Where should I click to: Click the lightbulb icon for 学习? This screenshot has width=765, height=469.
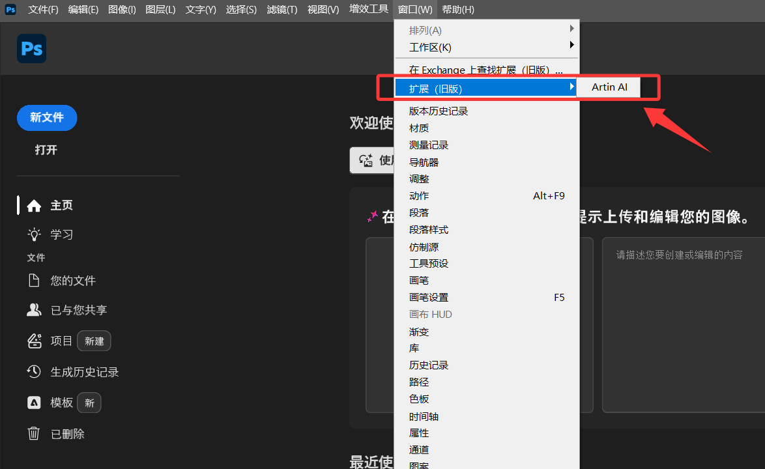pyautogui.click(x=34, y=234)
